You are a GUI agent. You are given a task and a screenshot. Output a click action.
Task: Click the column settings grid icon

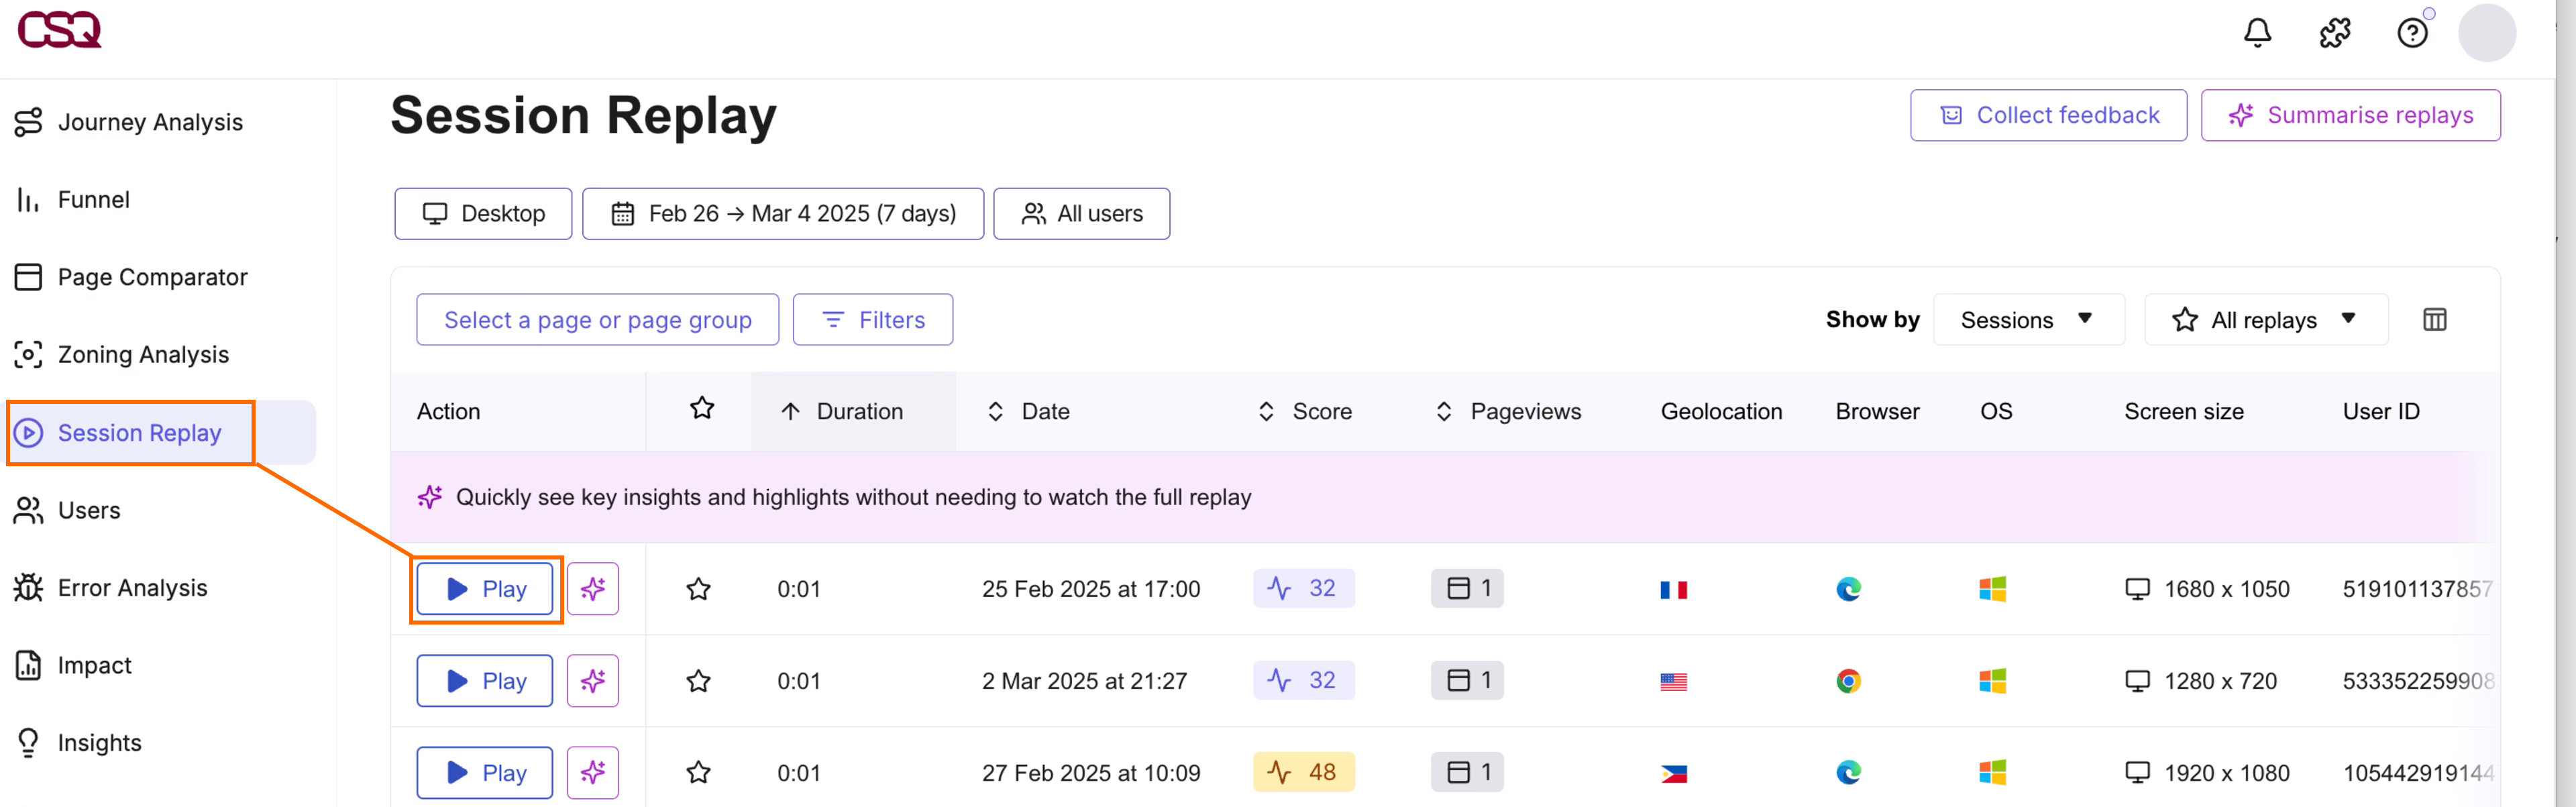coord(2435,319)
